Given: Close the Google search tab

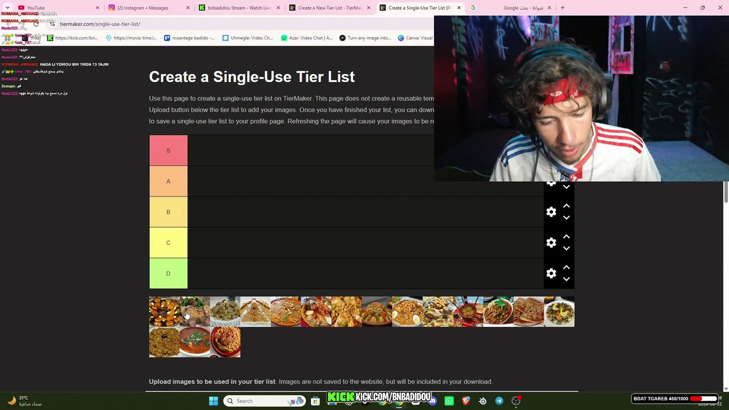Looking at the screenshot, I should 549,8.
